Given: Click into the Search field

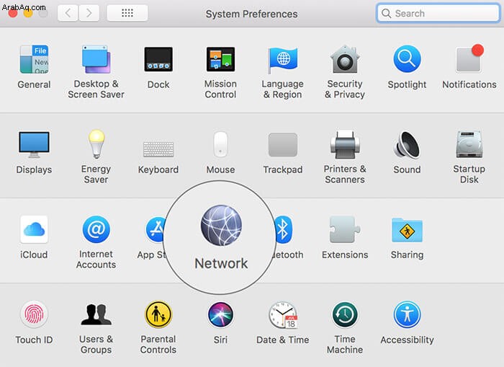Looking at the screenshot, I should click(x=438, y=13).
